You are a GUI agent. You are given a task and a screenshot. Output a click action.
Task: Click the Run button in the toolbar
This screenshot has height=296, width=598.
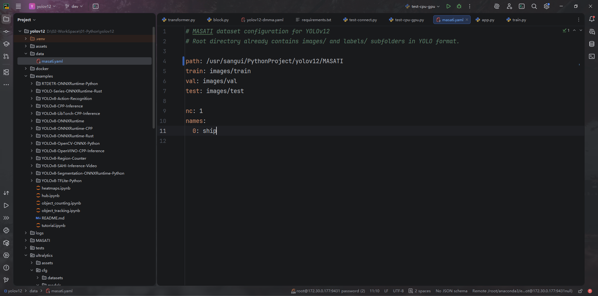point(448,6)
